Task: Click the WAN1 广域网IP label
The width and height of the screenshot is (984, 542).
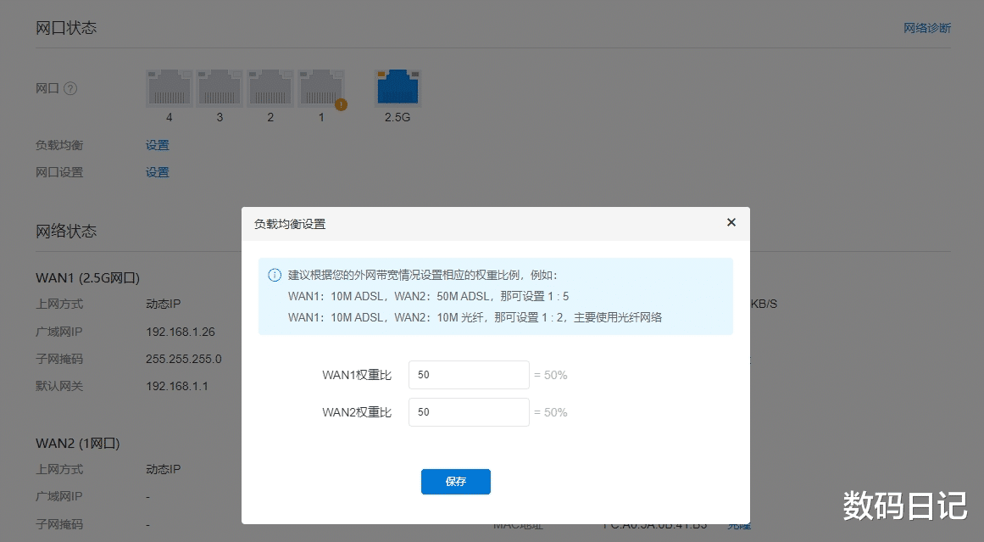Action: 59,332
